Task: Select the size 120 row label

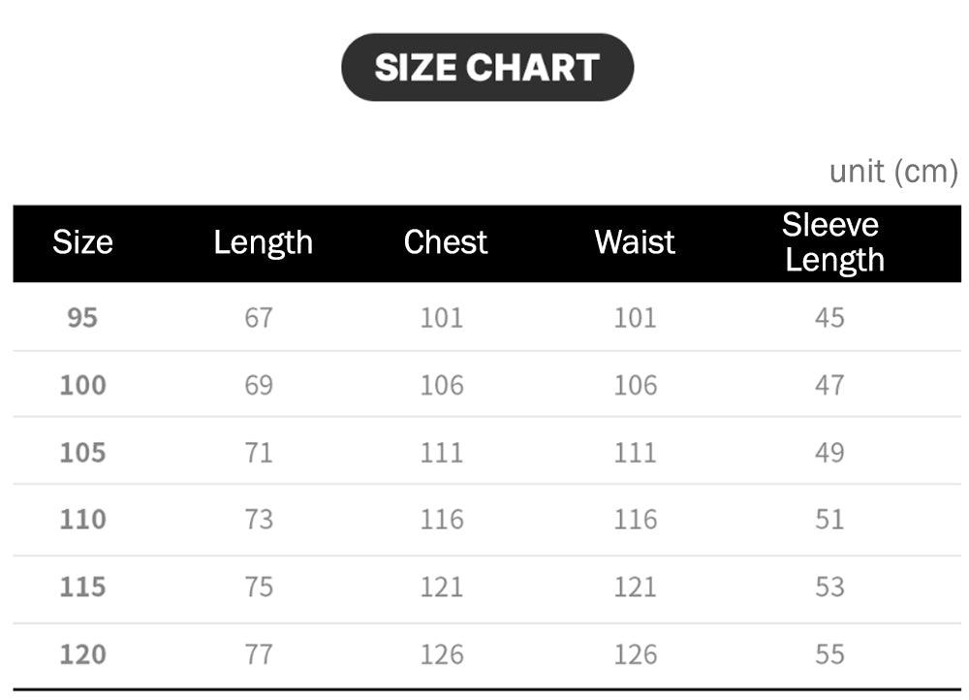Action: (82, 654)
